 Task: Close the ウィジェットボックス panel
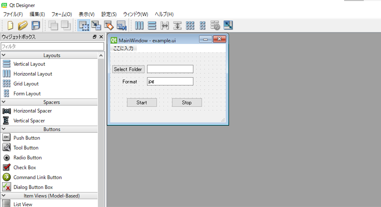[101, 37]
